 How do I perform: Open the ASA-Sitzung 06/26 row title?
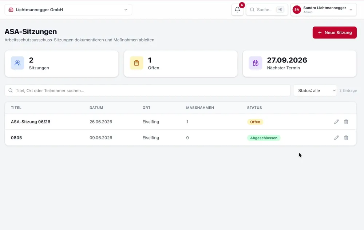(x=31, y=122)
